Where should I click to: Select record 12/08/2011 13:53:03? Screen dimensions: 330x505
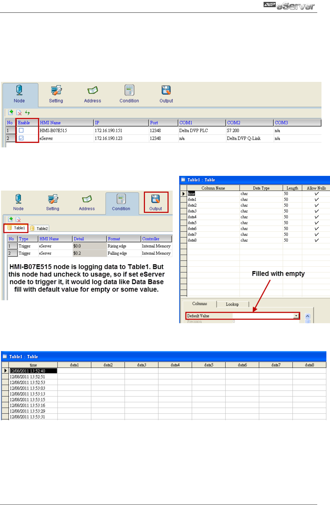pos(33,388)
